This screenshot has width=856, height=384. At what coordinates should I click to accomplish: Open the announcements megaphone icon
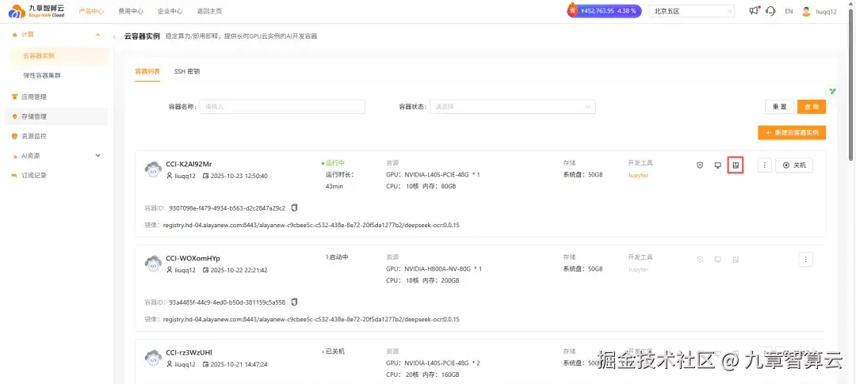(754, 11)
